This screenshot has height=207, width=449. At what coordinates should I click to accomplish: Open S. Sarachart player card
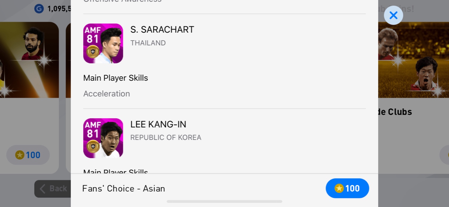tap(103, 43)
